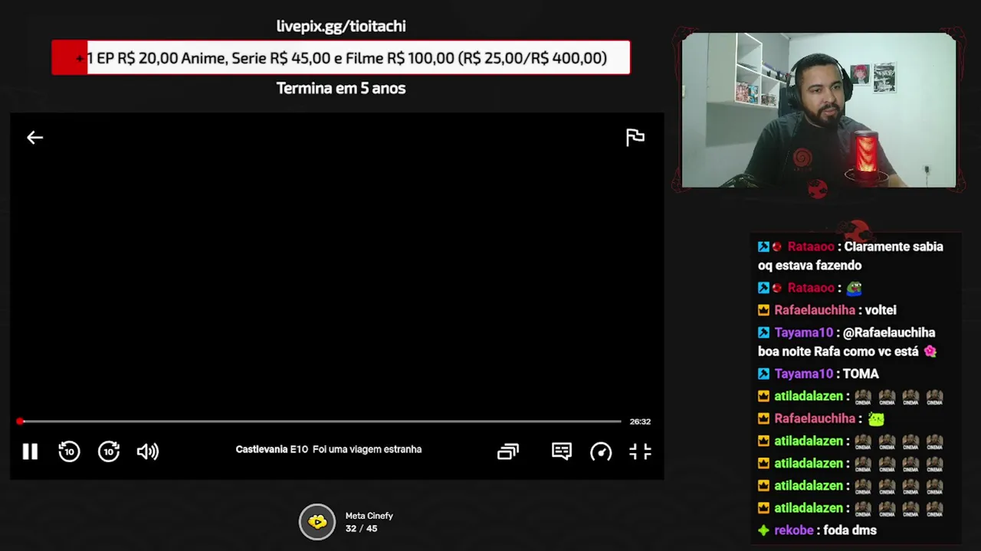Rewind 10 seconds

[x=69, y=452]
